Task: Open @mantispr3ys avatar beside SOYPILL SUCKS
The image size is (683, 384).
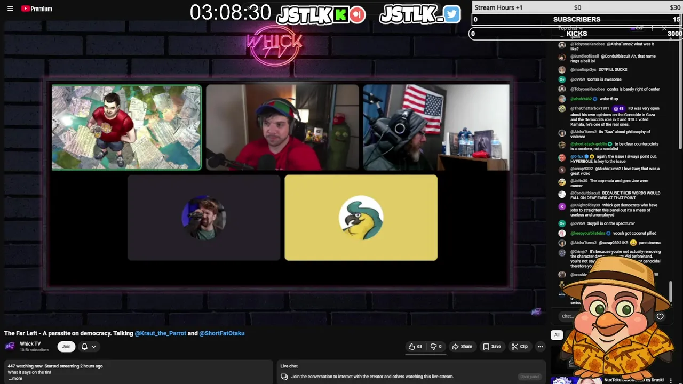Action: pyautogui.click(x=562, y=69)
